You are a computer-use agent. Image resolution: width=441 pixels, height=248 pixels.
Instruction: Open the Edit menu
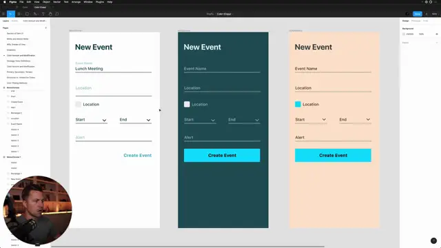(x=29, y=1)
